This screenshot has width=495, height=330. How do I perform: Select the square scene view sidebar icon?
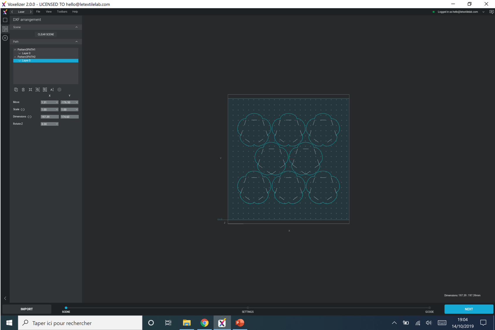pos(5,20)
